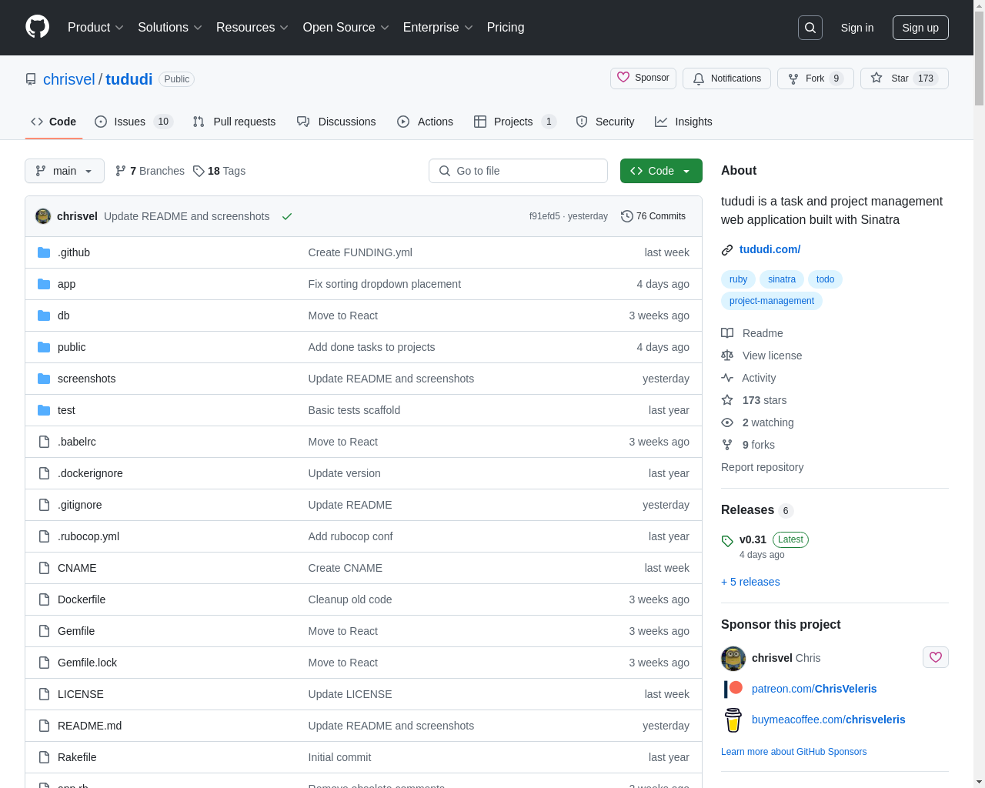Click the link icon beside tududi.com

pos(727,249)
